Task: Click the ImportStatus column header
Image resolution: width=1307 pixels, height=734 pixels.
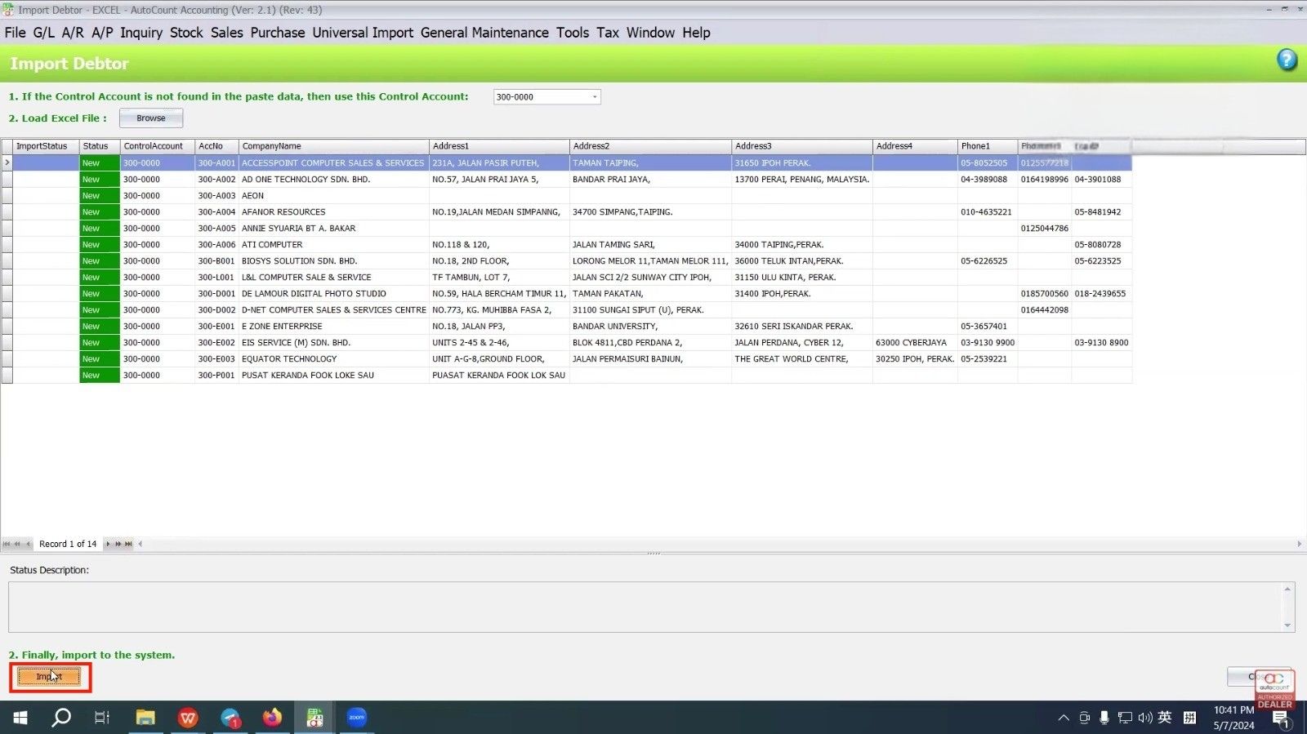Action: [x=46, y=146]
